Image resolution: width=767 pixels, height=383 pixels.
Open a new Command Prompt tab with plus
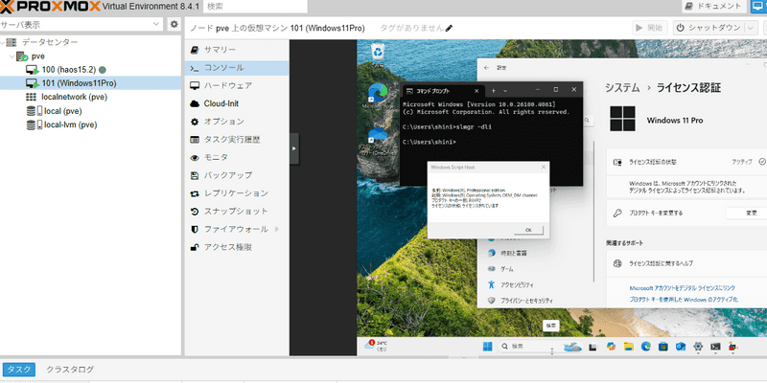click(x=494, y=90)
